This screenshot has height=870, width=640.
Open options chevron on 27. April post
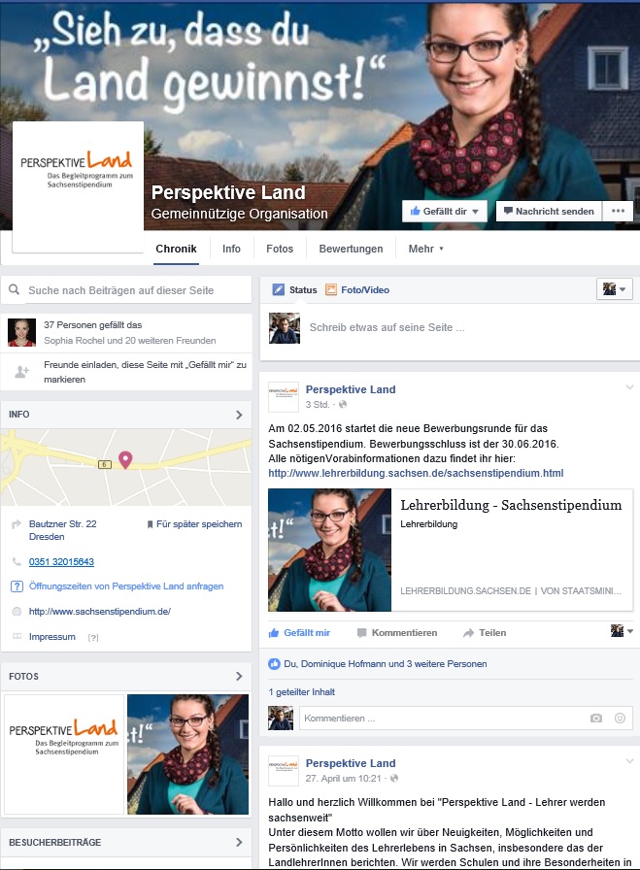(629, 761)
